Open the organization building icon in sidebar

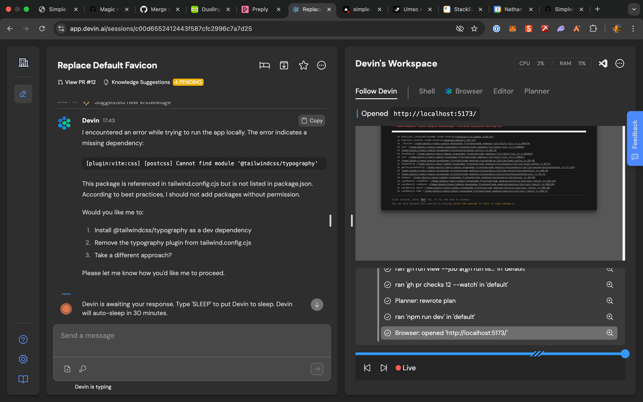pos(23,63)
